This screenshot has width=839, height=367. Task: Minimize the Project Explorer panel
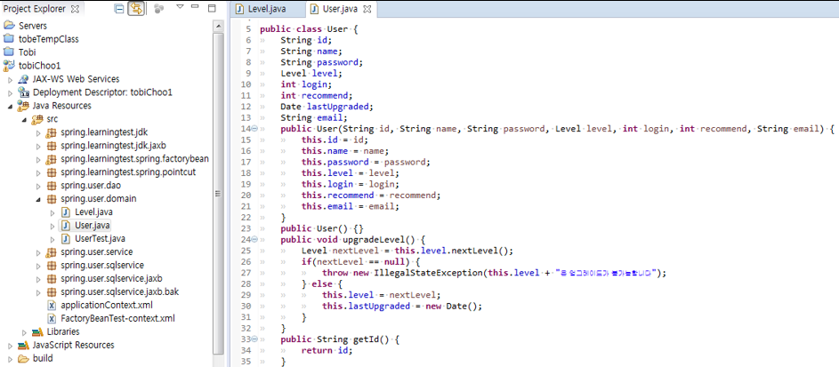[196, 7]
